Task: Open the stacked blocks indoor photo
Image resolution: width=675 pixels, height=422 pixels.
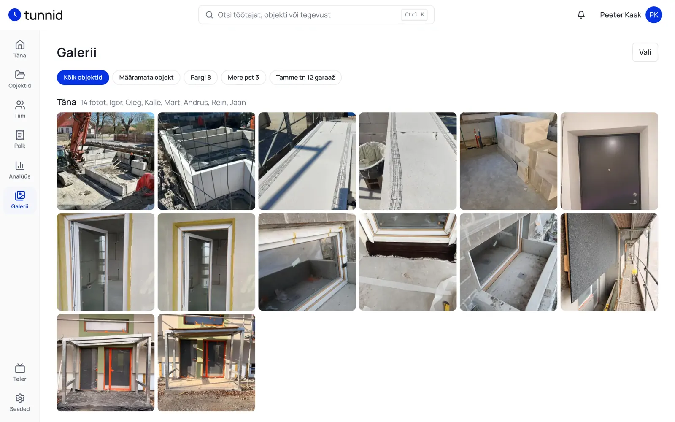Action: 508,161
